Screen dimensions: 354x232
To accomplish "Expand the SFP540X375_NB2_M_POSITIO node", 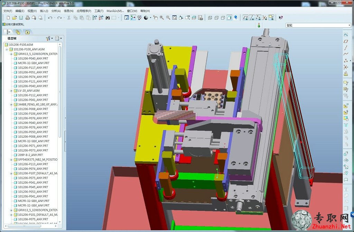I will [x=11, y=159].
